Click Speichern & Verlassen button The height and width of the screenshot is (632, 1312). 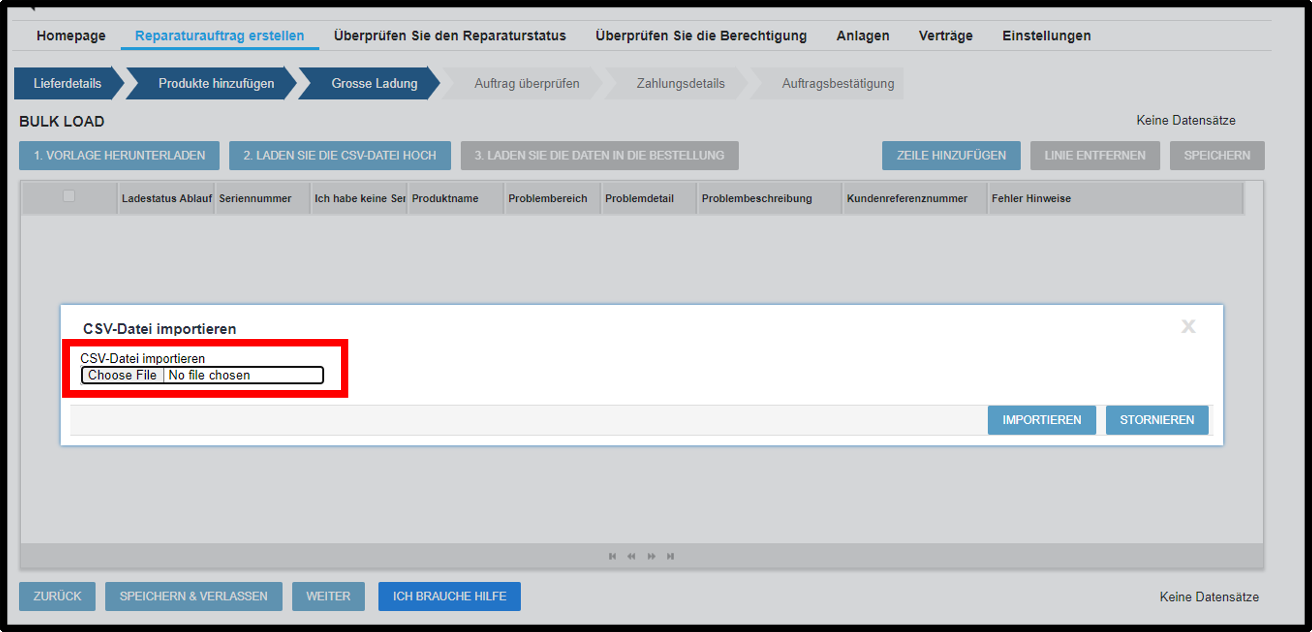pos(193,596)
